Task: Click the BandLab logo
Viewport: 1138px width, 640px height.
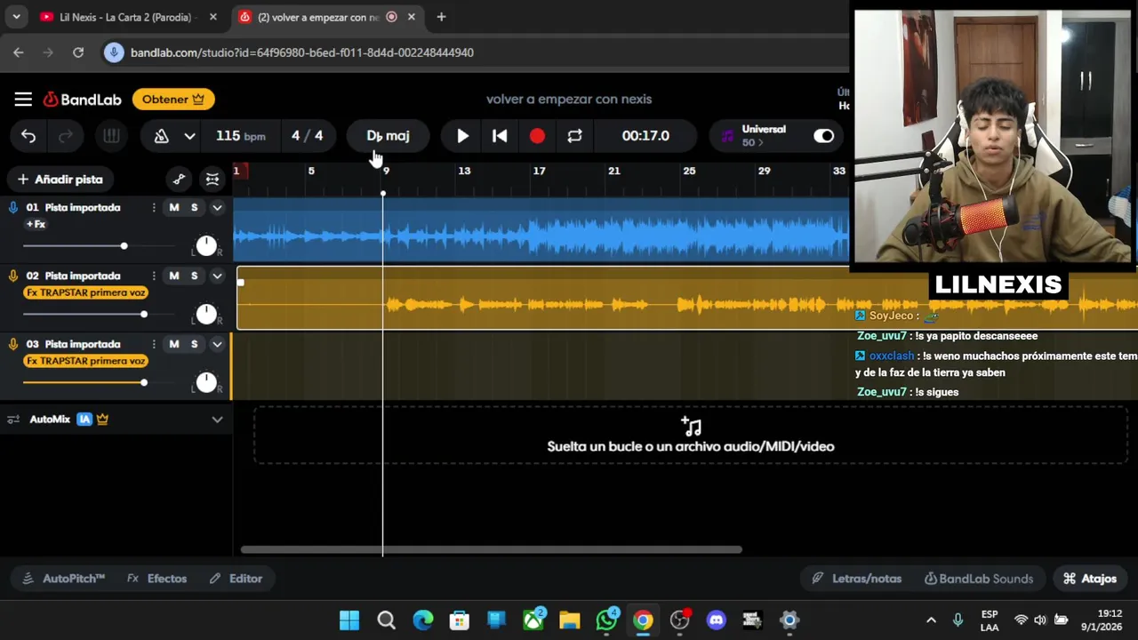Action: [x=82, y=100]
